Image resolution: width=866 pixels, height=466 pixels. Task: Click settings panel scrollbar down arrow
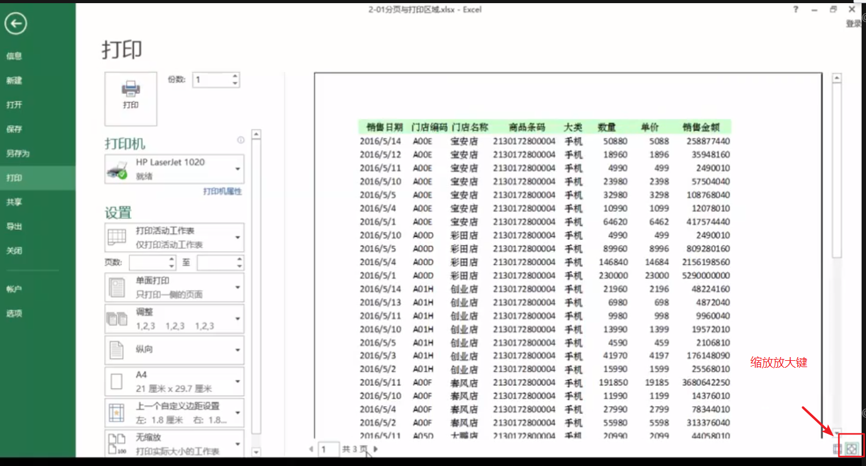pyautogui.click(x=256, y=452)
